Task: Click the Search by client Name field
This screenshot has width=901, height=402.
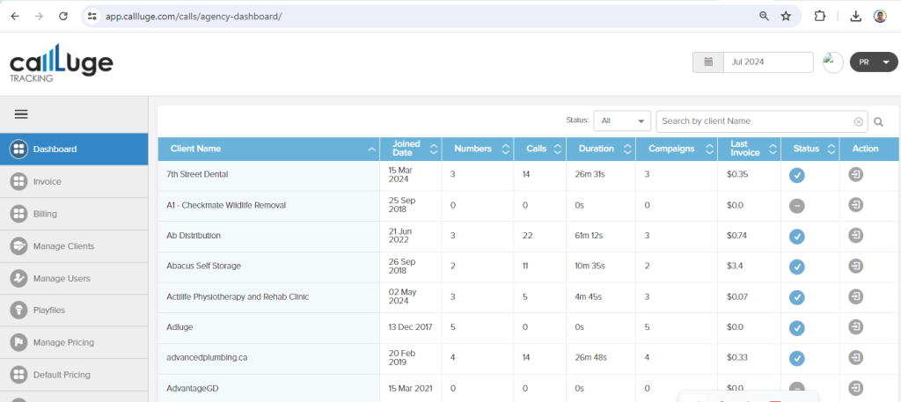Action: coord(755,121)
